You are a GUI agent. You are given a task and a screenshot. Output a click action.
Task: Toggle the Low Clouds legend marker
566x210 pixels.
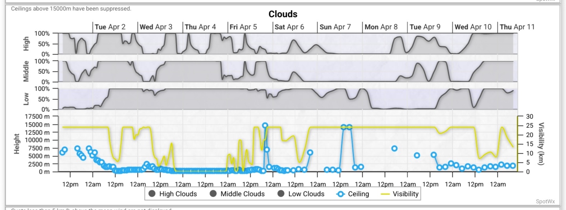pyautogui.click(x=281, y=194)
